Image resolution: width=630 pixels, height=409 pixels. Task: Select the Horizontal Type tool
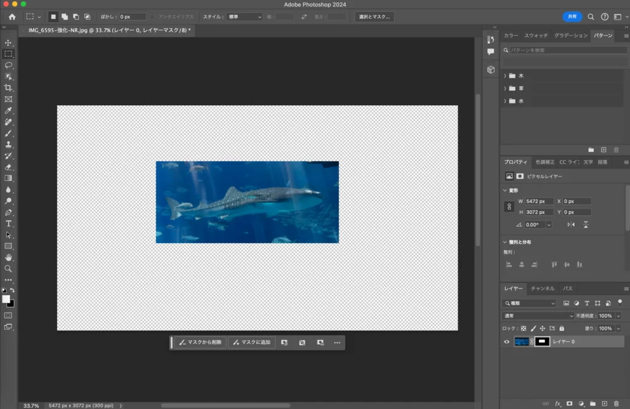point(9,223)
